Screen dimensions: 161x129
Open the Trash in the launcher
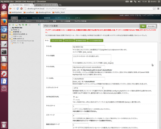tap(4, 125)
